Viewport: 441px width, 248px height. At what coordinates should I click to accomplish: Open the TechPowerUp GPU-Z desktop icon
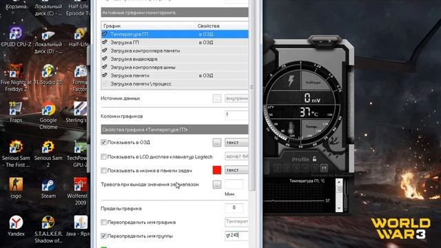pos(77,154)
